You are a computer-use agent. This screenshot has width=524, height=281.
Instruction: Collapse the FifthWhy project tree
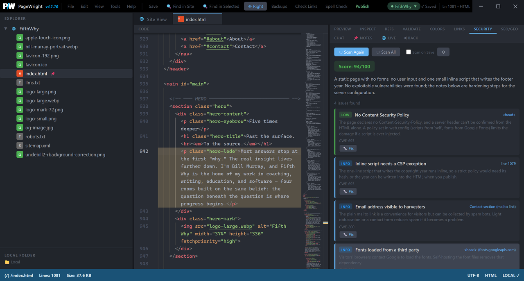click(x=6, y=29)
